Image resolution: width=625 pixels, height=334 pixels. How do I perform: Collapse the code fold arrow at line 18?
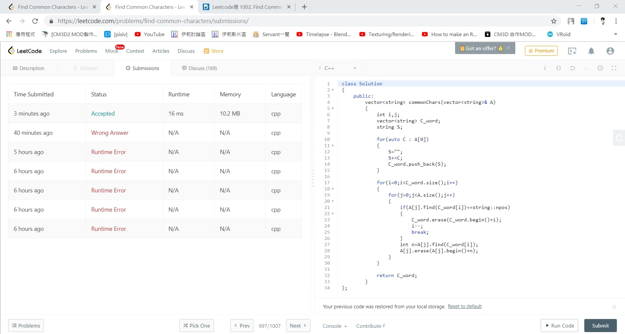click(x=333, y=189)
